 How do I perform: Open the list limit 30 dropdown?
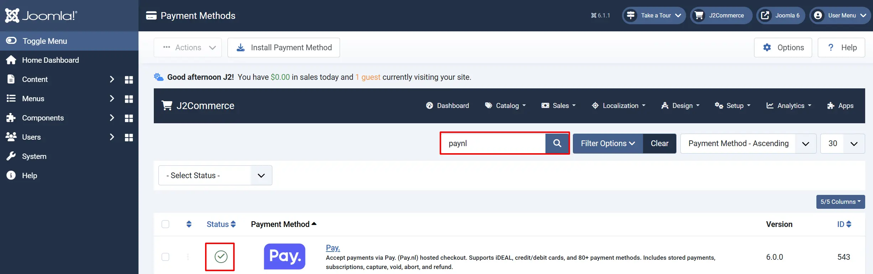pos(842,143)
